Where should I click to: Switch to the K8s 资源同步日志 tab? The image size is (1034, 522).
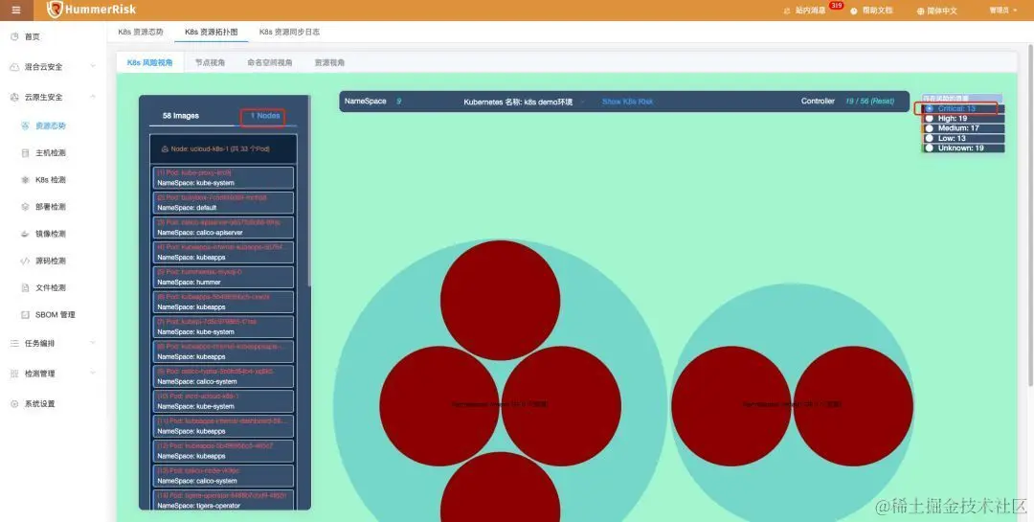289,32
